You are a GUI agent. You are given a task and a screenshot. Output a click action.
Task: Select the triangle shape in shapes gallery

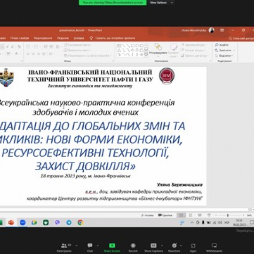click(119, 50)
